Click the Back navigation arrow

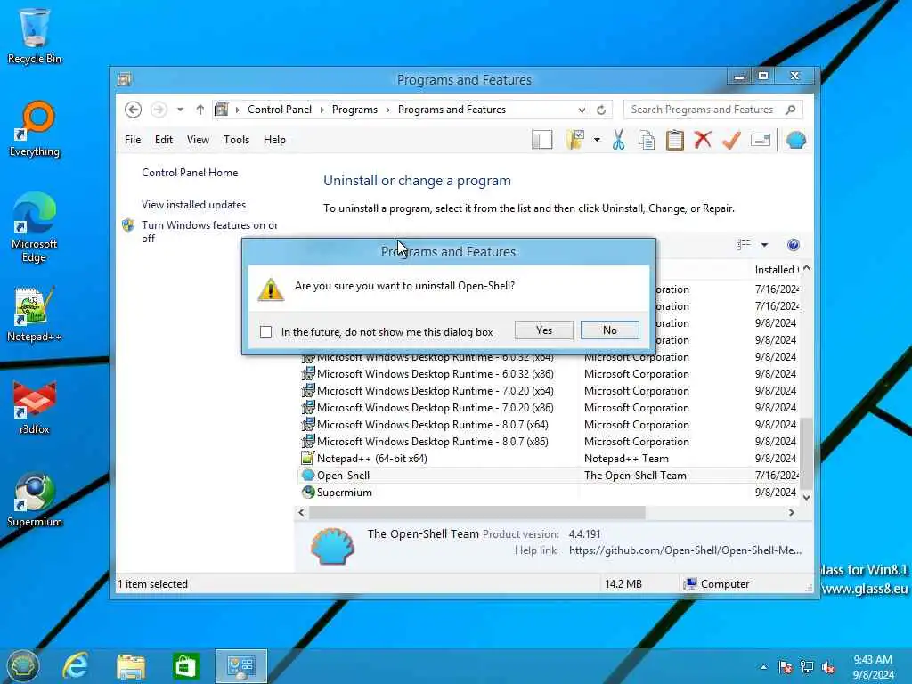(134, 110)
